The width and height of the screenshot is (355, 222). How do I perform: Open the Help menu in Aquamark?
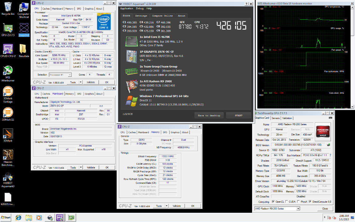(x=149, y=8)
